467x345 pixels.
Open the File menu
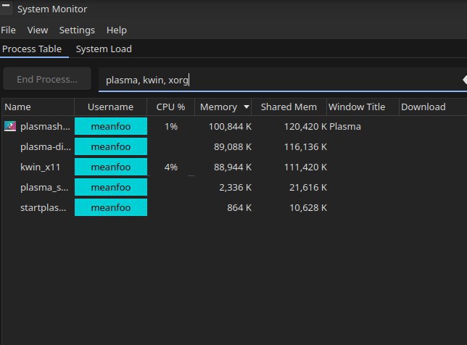pyautogui.click(x=9, y=30)
